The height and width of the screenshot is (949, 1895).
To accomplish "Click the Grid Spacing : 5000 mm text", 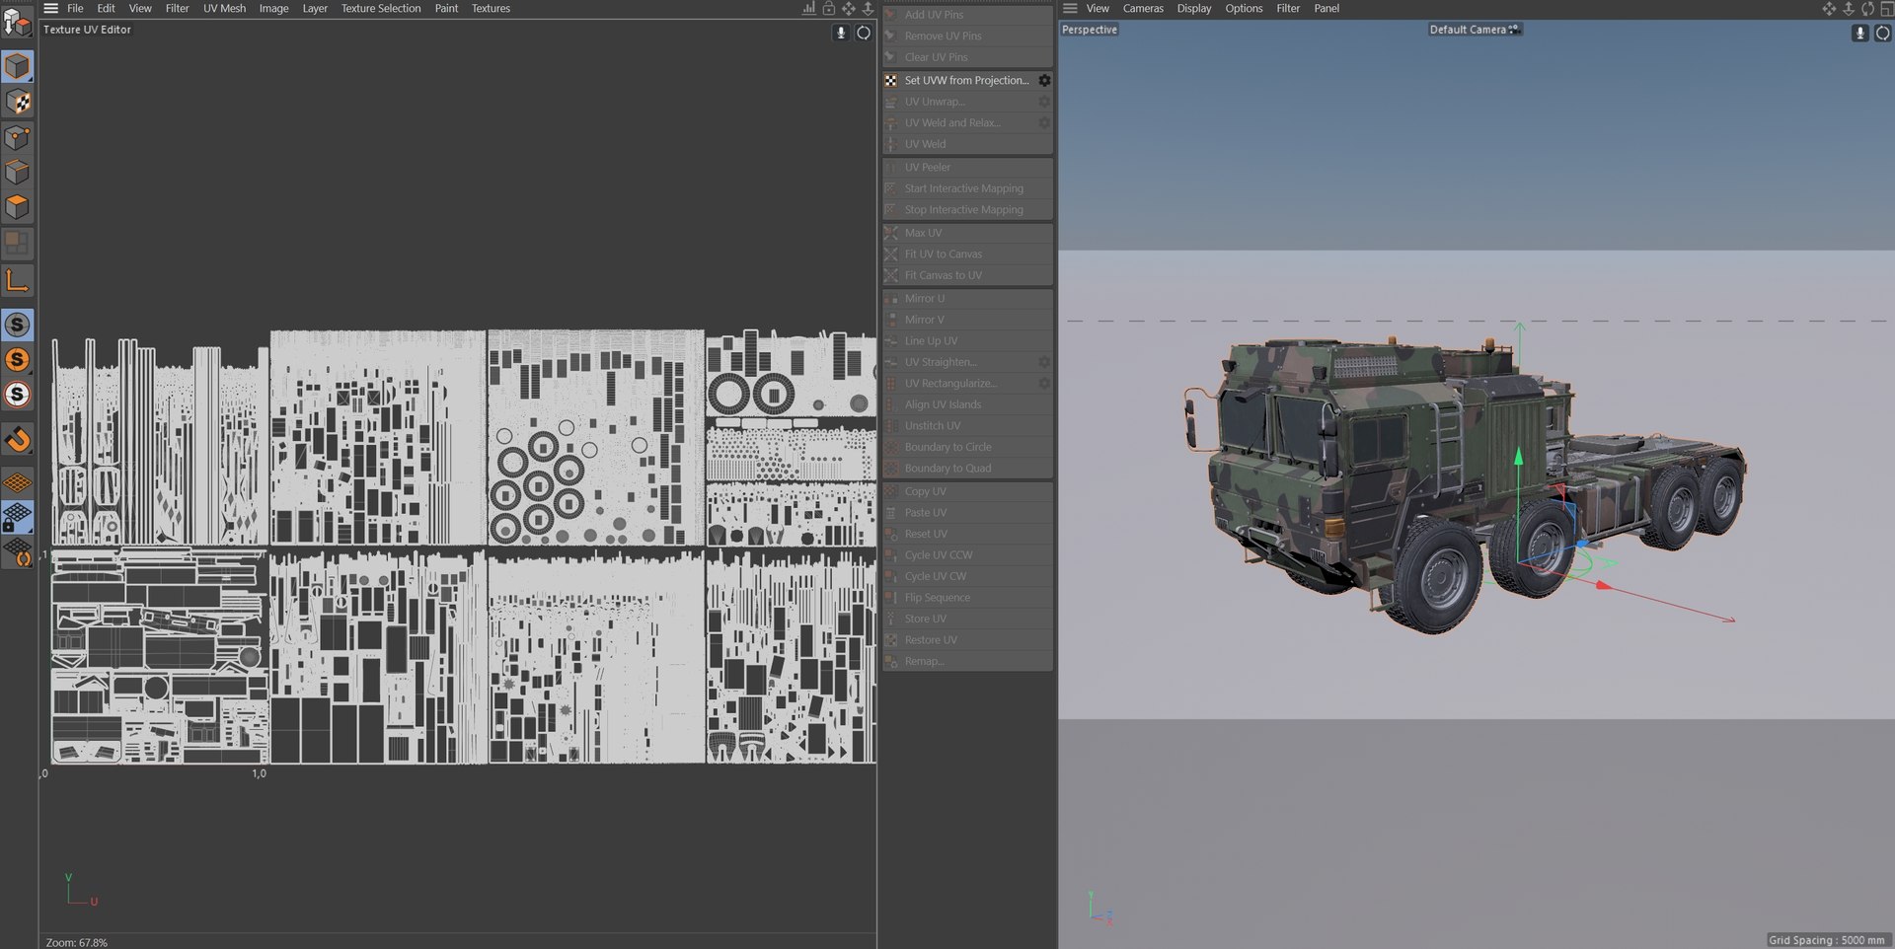I will [1826, 940].
